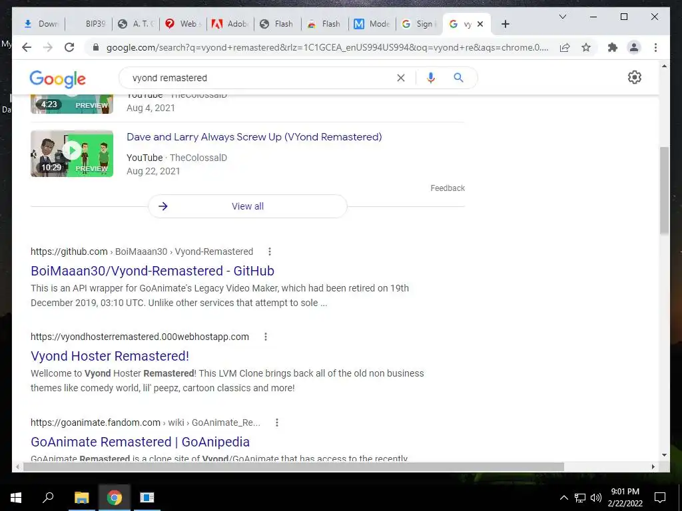Switch to the Adobe tab
This screenshot has height=511, width=682.
point(230,24)
